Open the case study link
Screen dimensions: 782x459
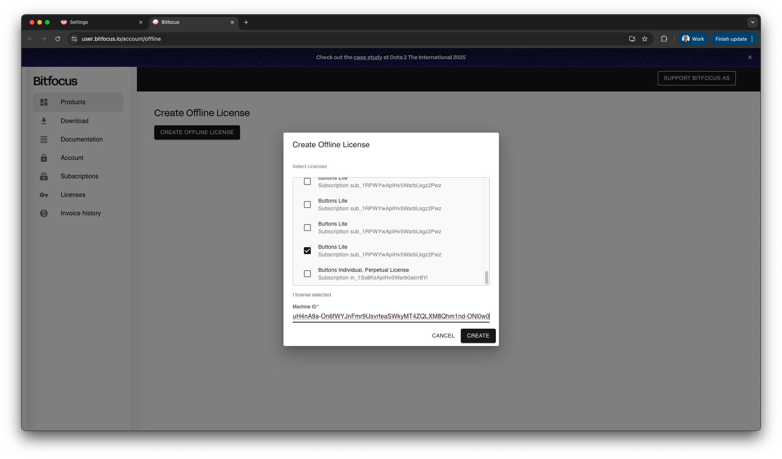(368, 57)
